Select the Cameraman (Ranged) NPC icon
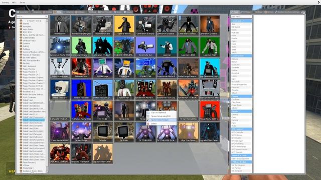 point(145,25)
